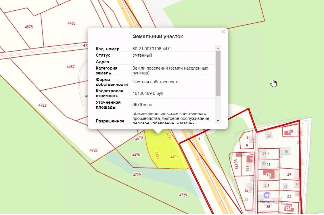The width and height of the screenshot is (324, 215).
Task: Click parcel 4875 on the map
Action: tap(29, 27)
